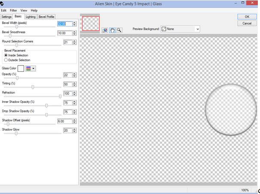Click the Opacity slider handle
The image size is (260, 194).
pyautogui.click(x=17, y=78)
